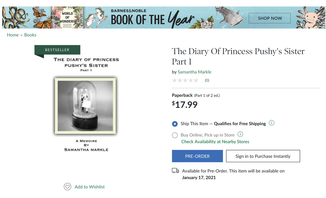
Task: Click the World of Wonders book cover
Action: click(67, 18)
